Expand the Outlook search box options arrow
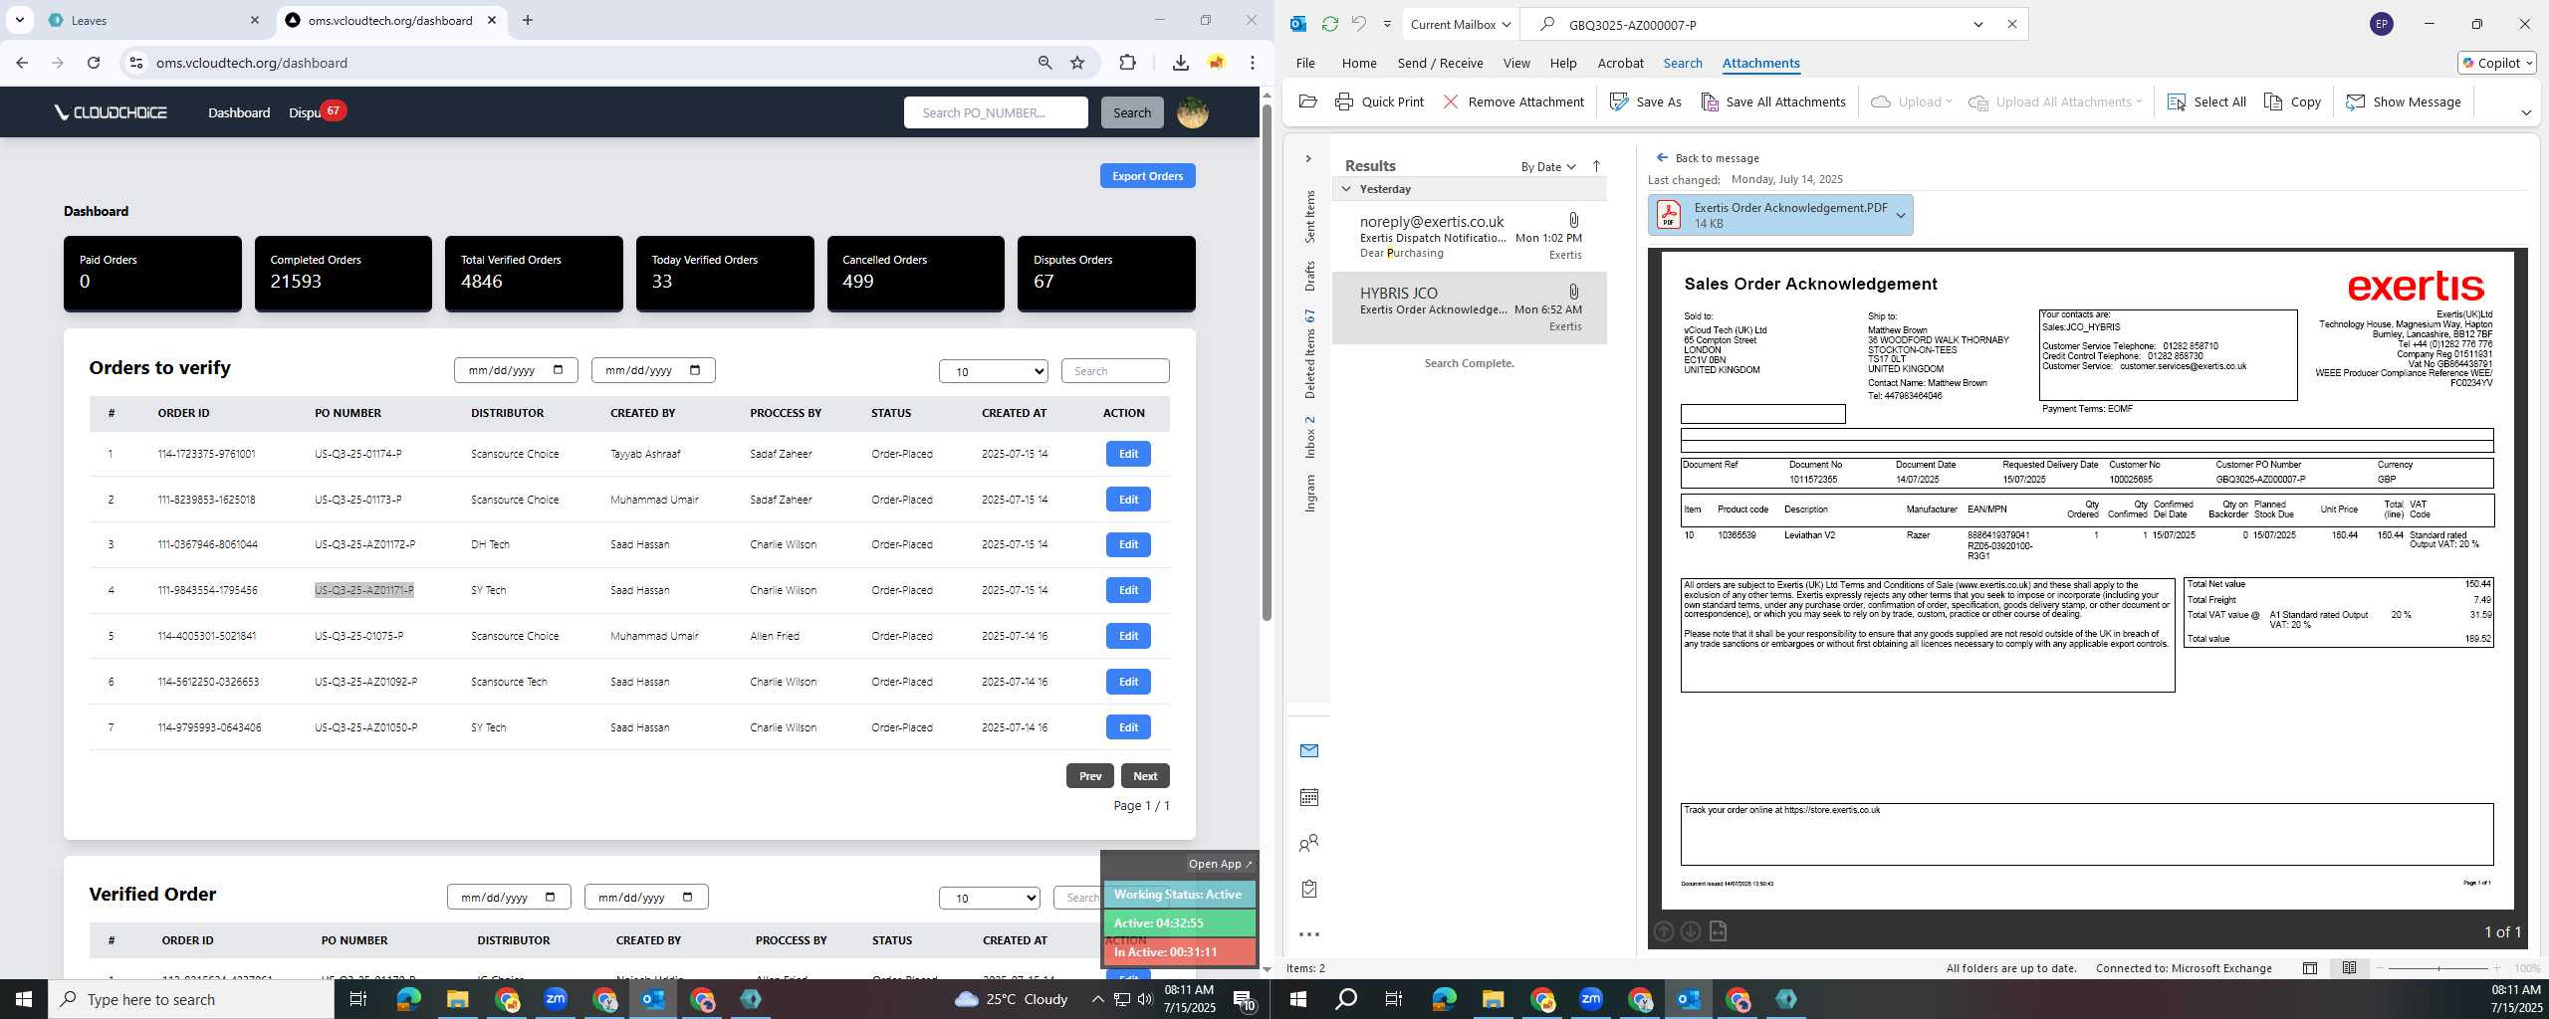Screen dimensions: 2549x1019 click(1978, 24)
